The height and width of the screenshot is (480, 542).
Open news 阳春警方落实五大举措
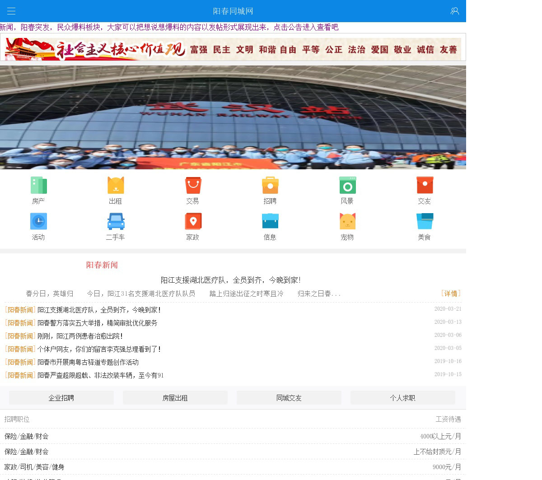click(98, 323)
